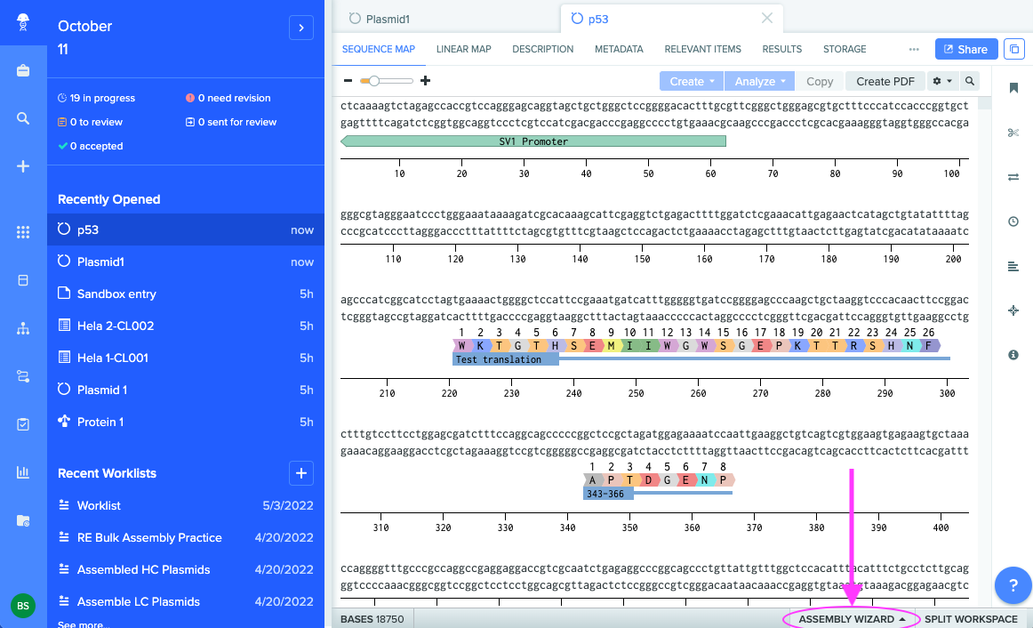Select the Test translation label
The height and width of the screenshot is (628, 1033).
[506, 359]
